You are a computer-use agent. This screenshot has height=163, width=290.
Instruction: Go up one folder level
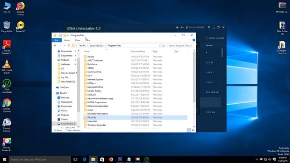[x=69, y=46]
